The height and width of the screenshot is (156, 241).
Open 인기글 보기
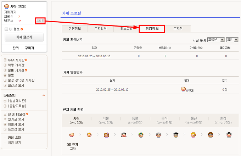pyautogui.click(x=16, y=119)
